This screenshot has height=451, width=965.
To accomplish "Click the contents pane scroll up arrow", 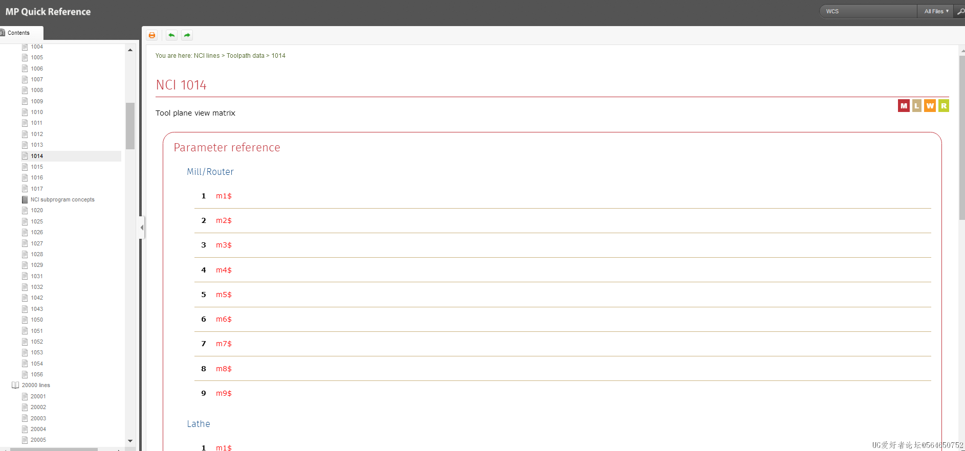I will (130, 50).
